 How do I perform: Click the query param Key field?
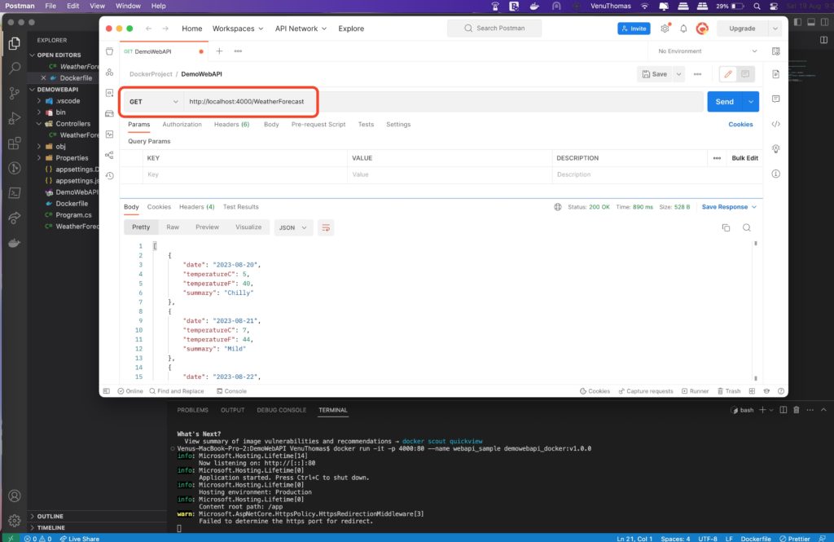244,174
